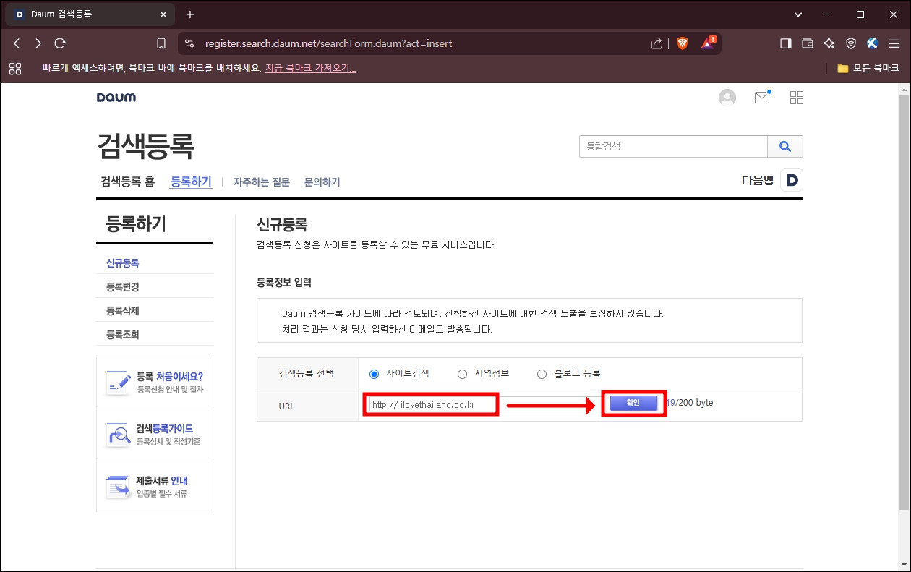Click in the 통합검색 search box

point(673,146)
